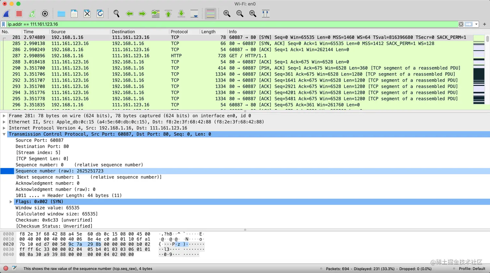The width and height of the screenshot is (490, 273).
Task: Select Checksum: 0x6c33 field
Action: click(x=54, y=220)
